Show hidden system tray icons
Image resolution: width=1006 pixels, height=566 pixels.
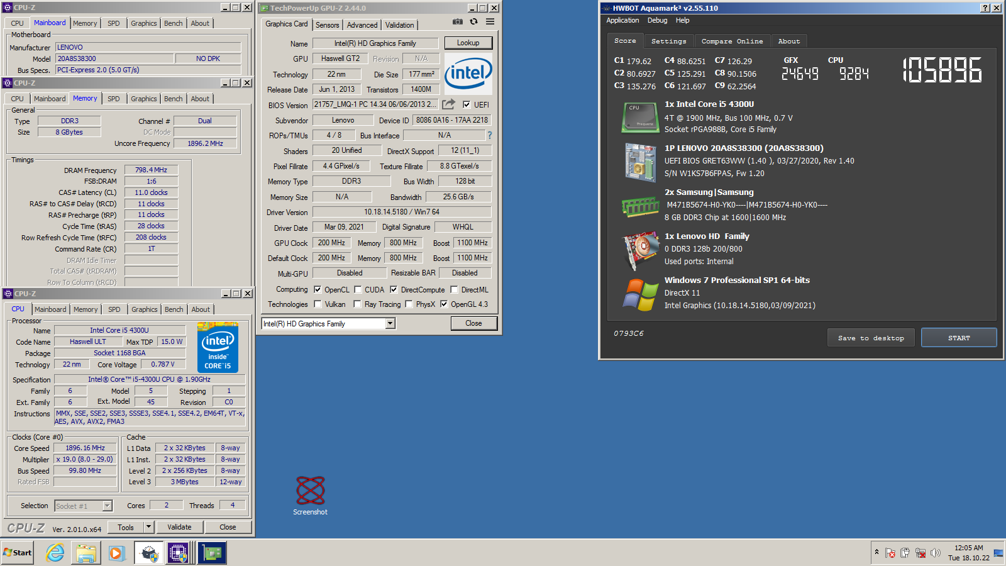pyautogui.click(x=876, y=552)
